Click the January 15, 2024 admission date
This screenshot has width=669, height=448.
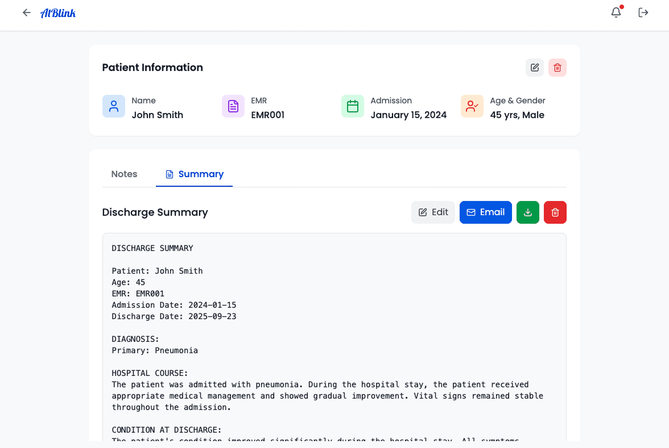(408, 115)
